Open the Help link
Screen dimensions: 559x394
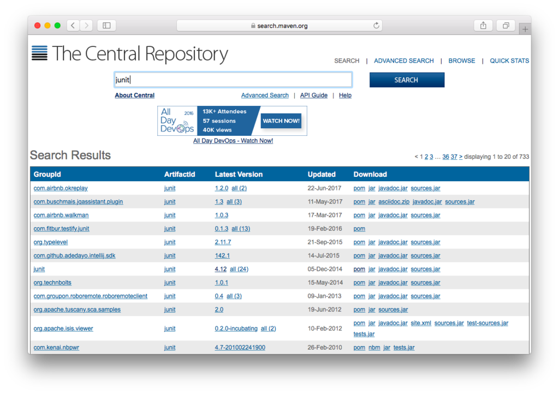pyautogui.click(x=345, y=95)
